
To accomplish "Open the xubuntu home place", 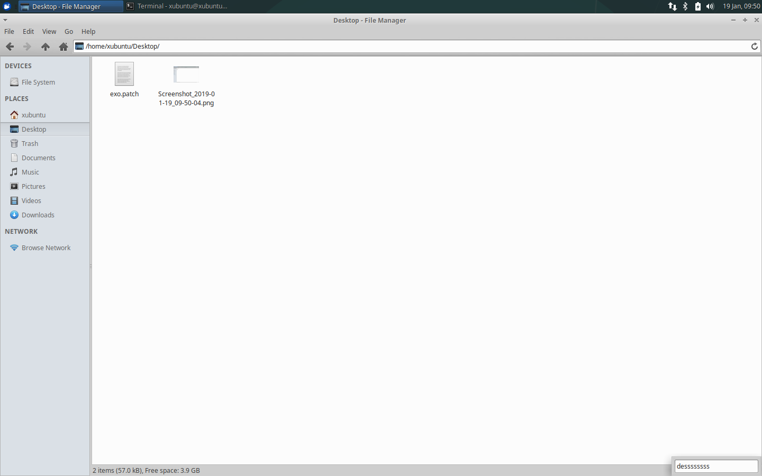I will coord(33,115).
